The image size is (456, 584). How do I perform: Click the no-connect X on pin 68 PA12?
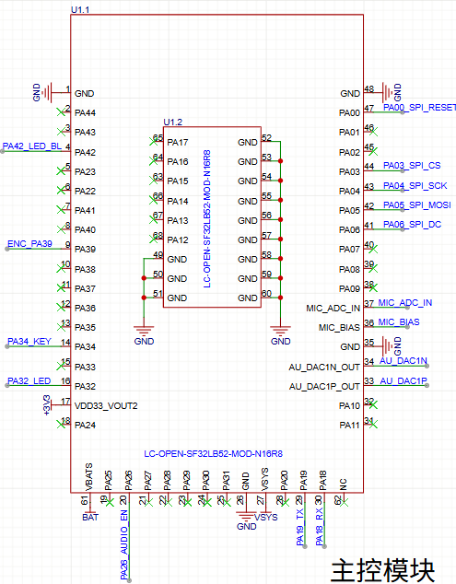(153, 239)
